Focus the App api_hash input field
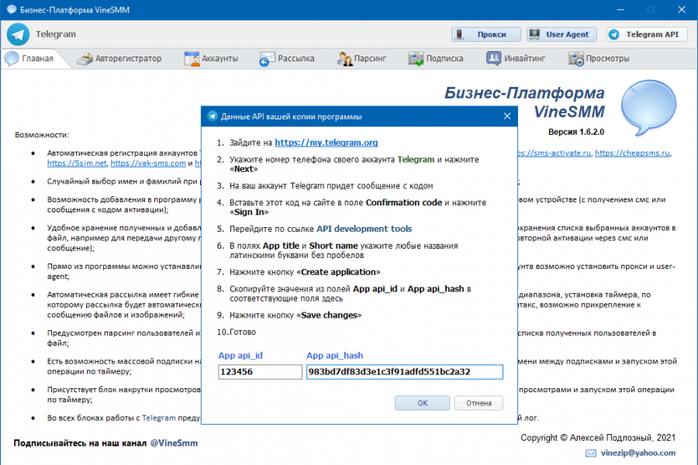The image size is (698, 465). (x=405, y=372)
